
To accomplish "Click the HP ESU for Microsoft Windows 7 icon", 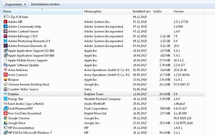I will (6, 132).
